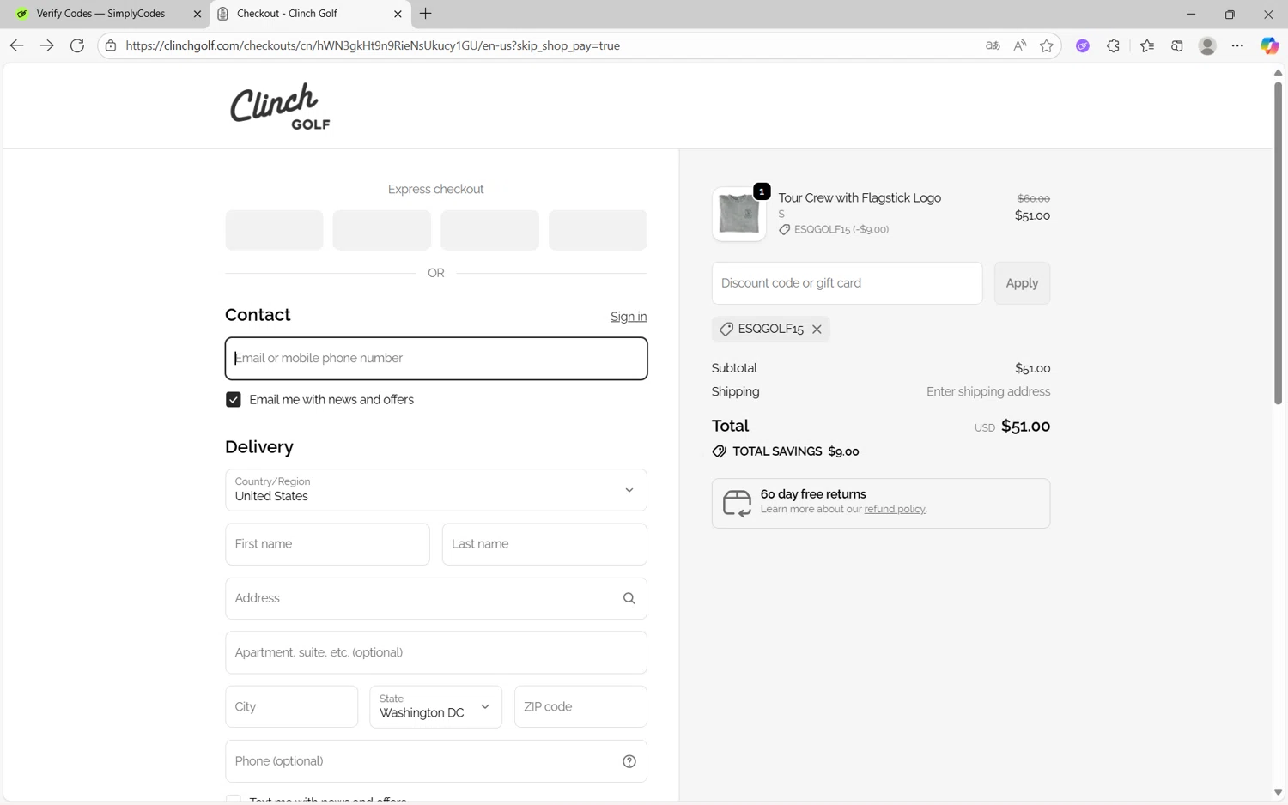Launch the Copilot sidebar

tap(1269, 45)
